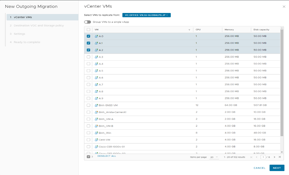The image size is (289, 175).
Task: Select step 1 vCenter VMs in wizard
Action: 42,17
